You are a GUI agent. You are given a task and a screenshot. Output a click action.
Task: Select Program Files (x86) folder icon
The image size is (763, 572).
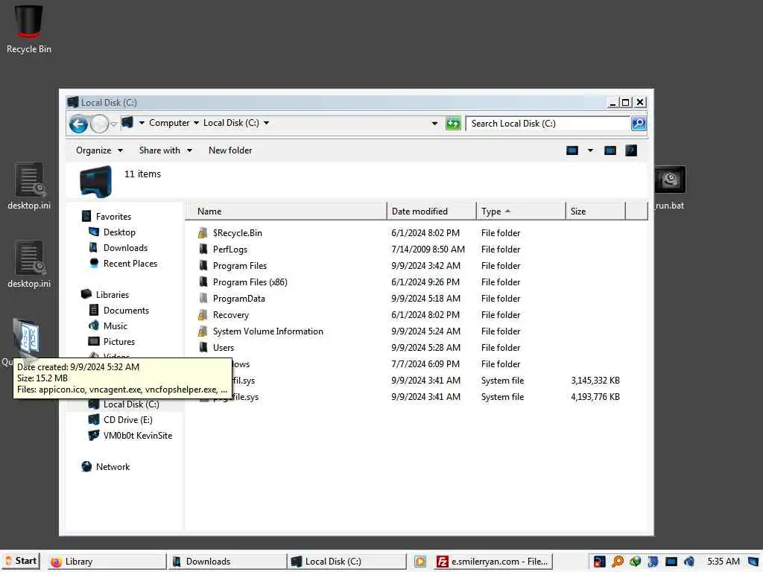click(x=203, y=282)
